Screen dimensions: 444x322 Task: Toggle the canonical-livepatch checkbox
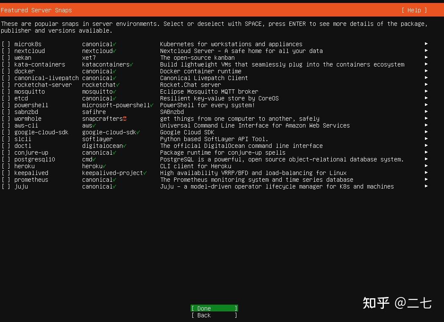click(x=6, y=78)
